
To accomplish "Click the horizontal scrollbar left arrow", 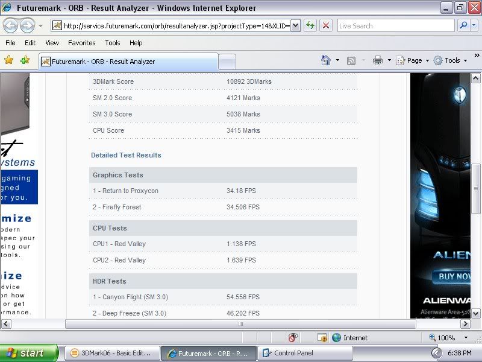I will point(6,324).
